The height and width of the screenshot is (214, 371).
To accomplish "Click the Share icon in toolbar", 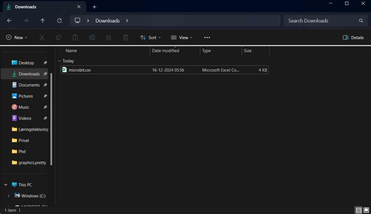I will [109, 38].
